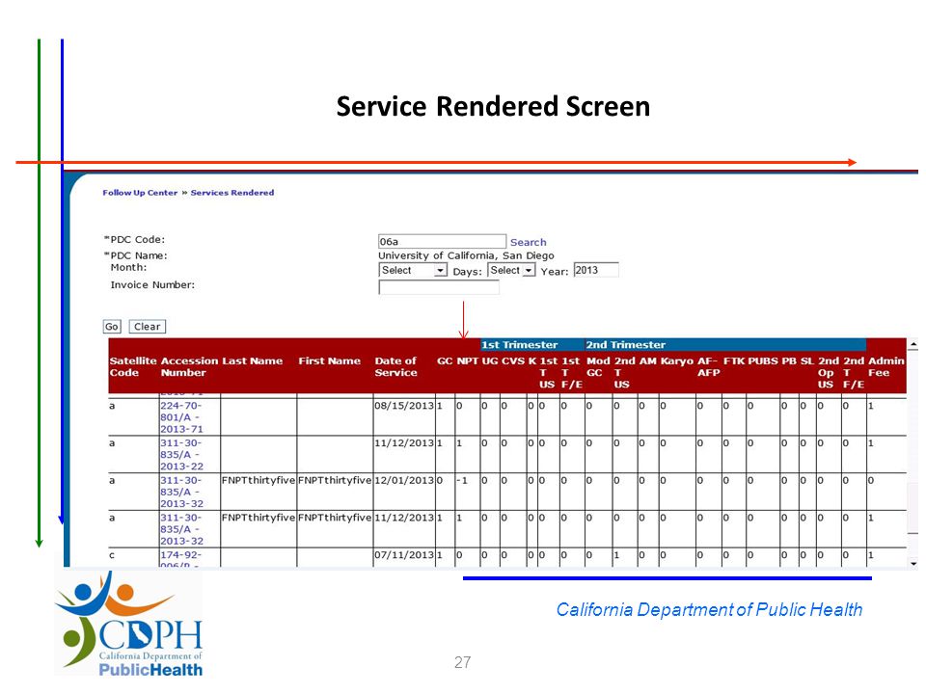Open accession link 311-30-835/A - 2013-22
This screenshot has width=926, height=694.
(181, 454)
